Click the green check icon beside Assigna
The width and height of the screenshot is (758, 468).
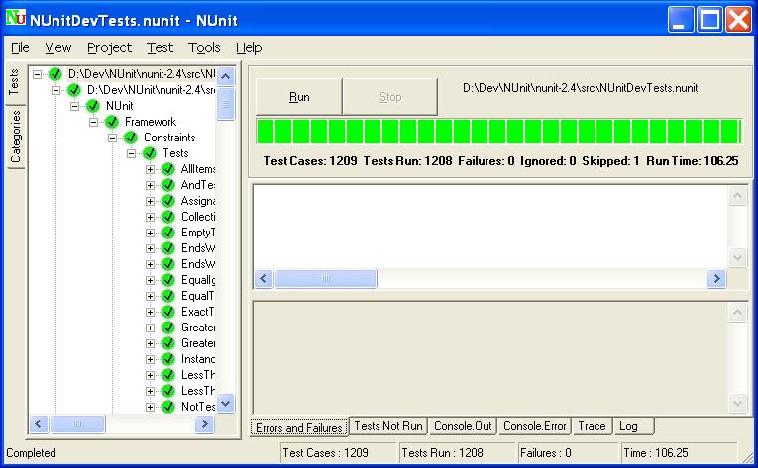[167, 201]
